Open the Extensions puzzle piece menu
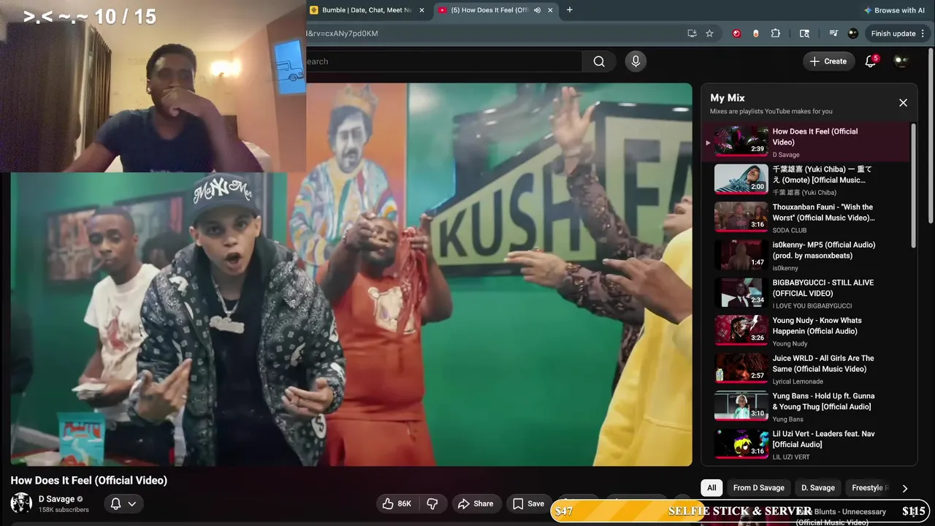Screen dimensions: 935x526 tap(776, 34)
